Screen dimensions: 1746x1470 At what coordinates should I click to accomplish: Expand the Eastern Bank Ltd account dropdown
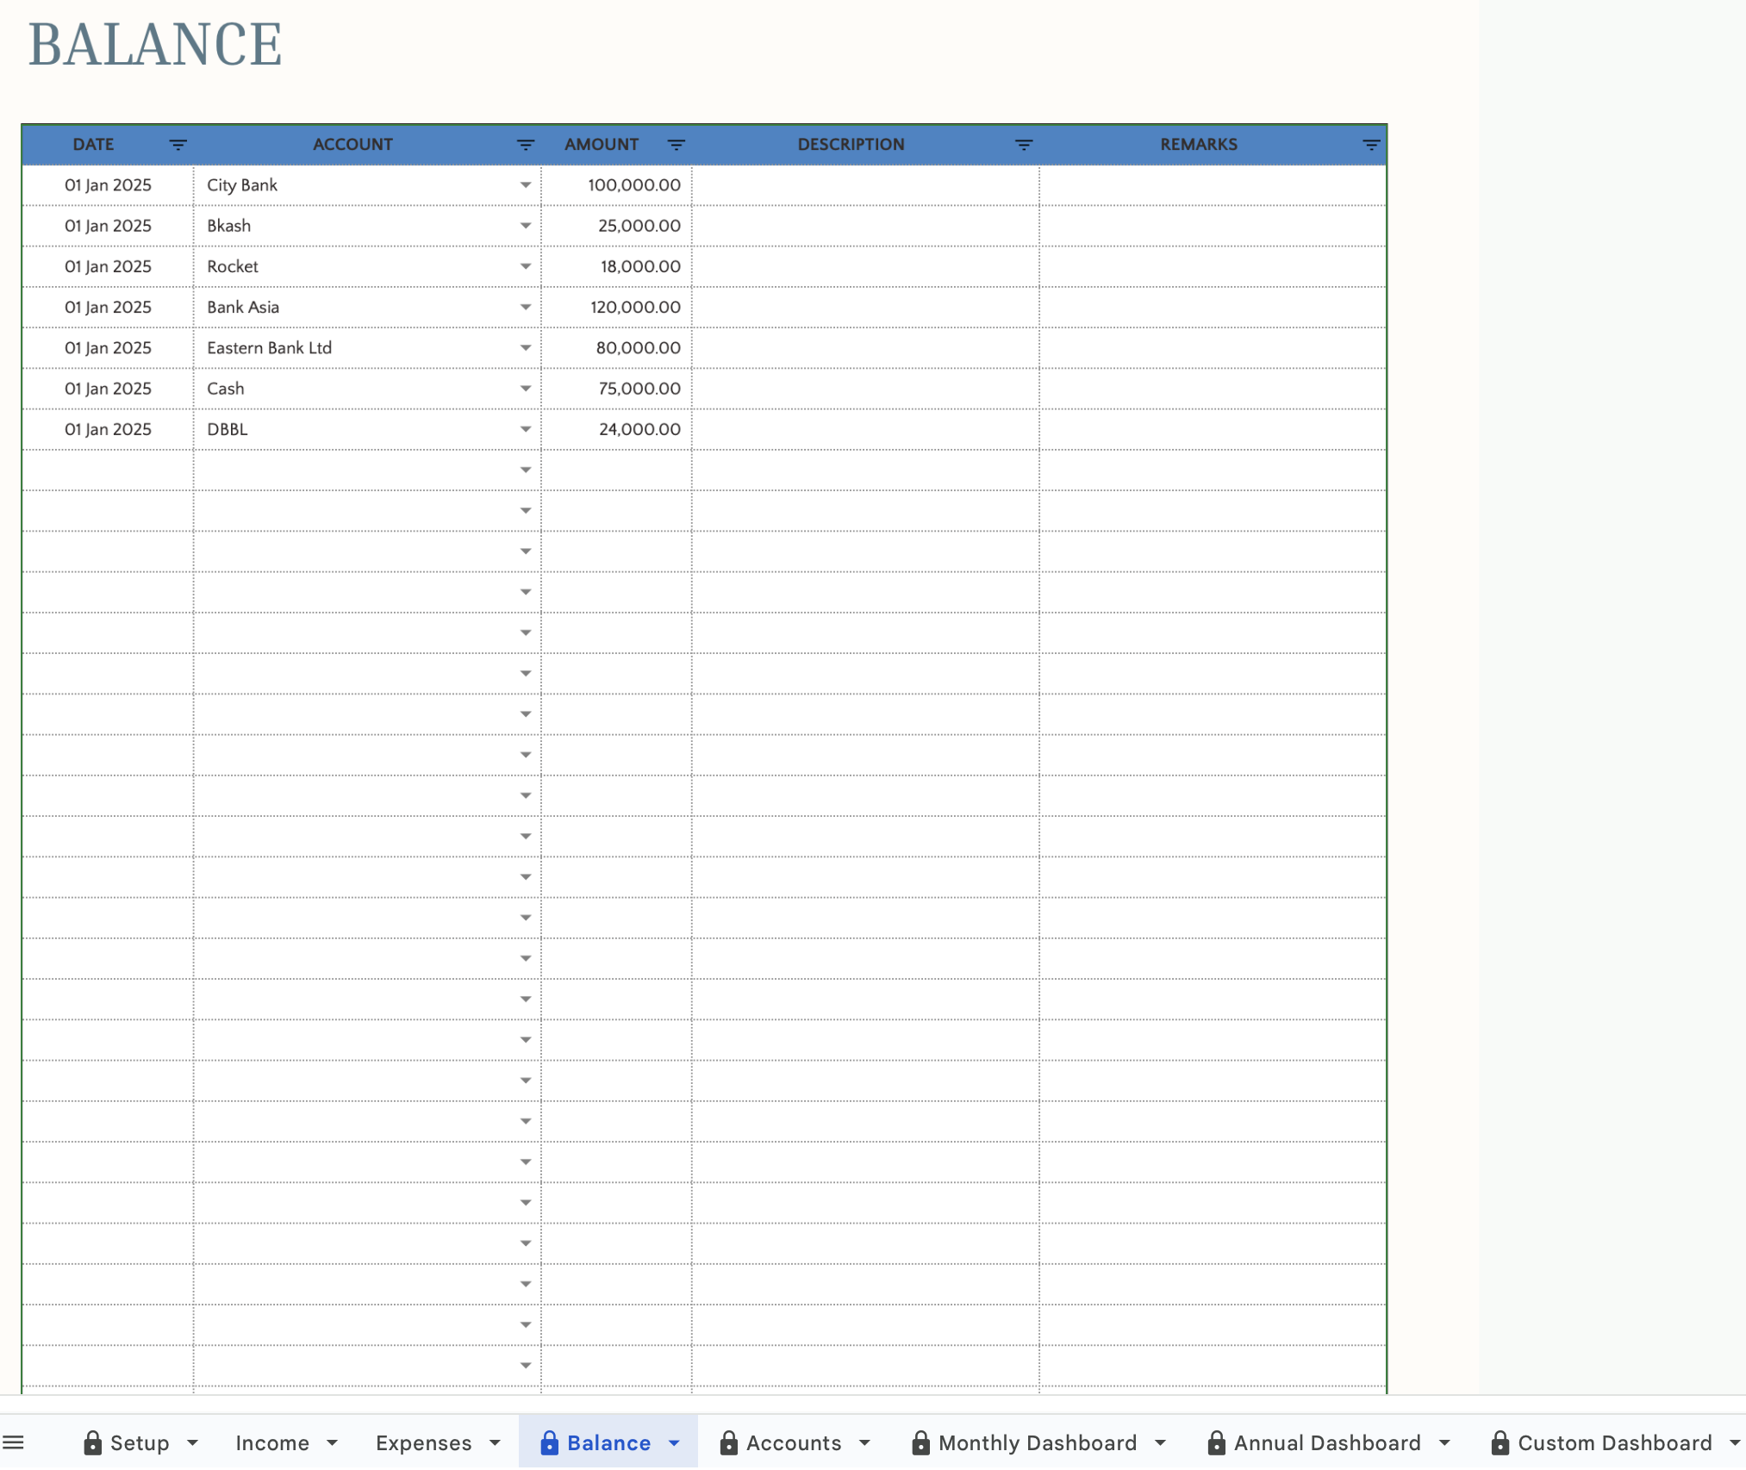coord(525,348)
